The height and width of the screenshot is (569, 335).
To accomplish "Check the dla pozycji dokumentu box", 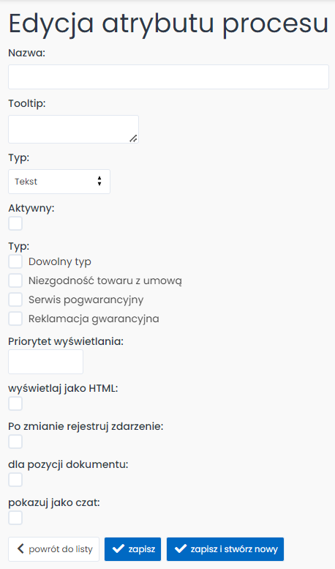I will pyautogui.click(x=15, y=480).
